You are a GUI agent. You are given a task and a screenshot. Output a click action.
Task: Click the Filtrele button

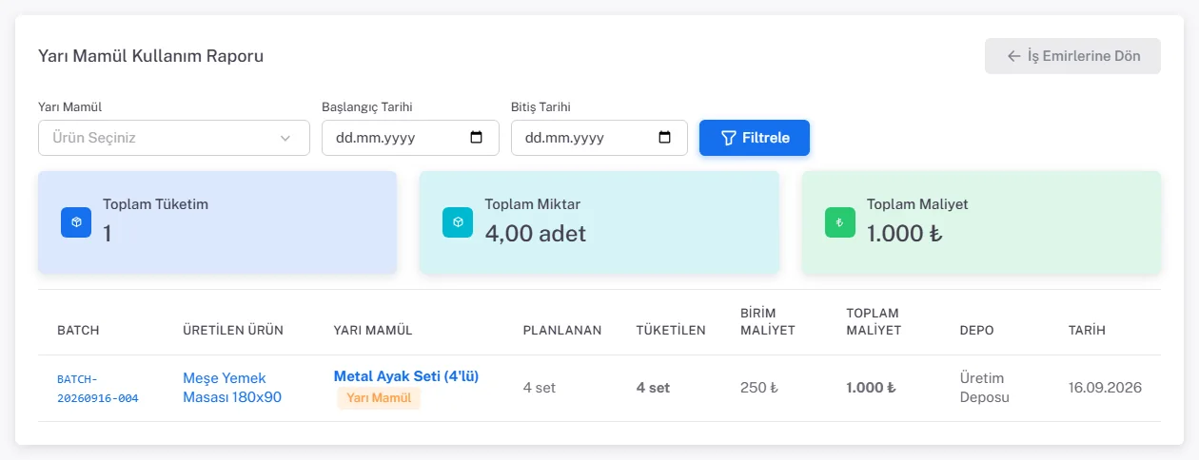pos(755,138)
